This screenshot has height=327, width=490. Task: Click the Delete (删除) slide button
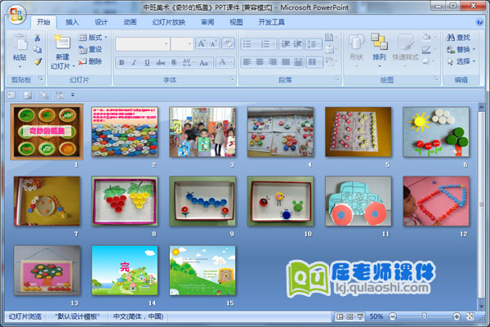click(x=91, y=61)
